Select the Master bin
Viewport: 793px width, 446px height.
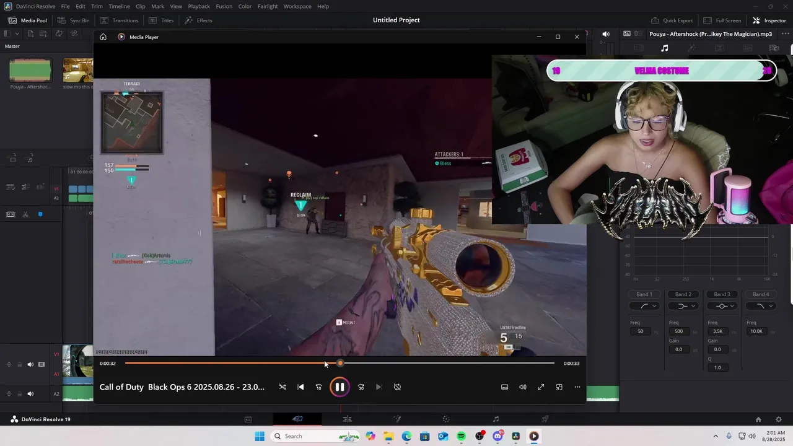[x=12, y=46]
